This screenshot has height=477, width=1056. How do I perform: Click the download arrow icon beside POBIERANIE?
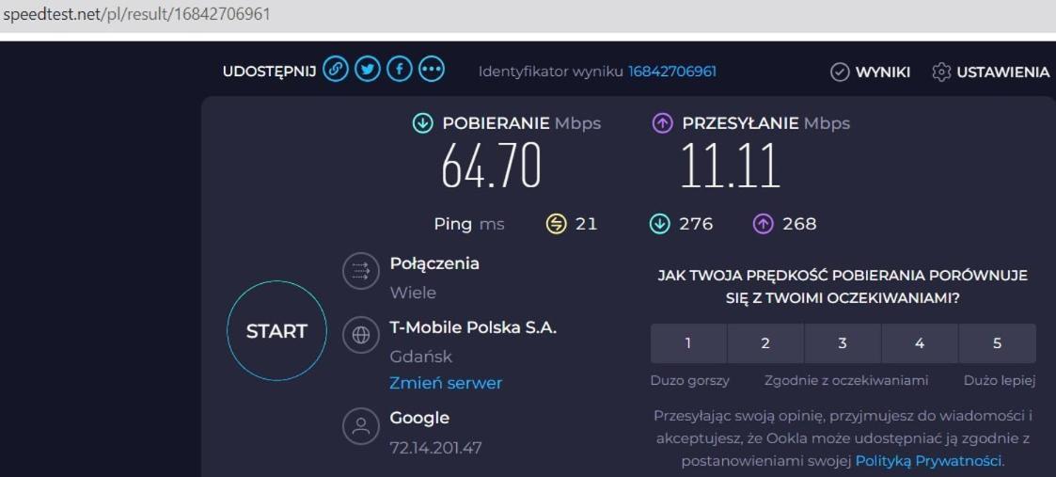(422, 123)
